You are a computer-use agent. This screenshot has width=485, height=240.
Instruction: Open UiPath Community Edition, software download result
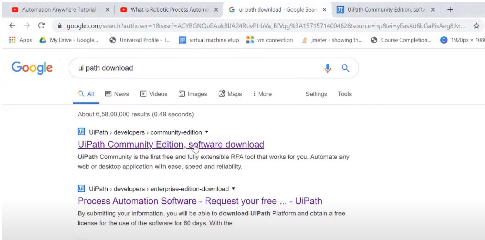point(171,145)
